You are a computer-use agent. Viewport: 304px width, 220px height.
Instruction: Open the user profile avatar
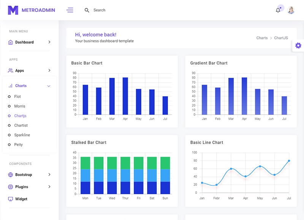tap(291, 10)
